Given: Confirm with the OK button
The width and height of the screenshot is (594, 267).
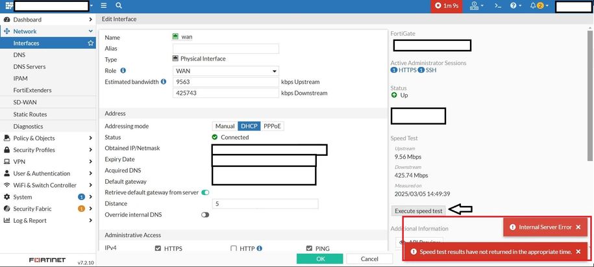Looking at the screenshot, I should (320, 259).
